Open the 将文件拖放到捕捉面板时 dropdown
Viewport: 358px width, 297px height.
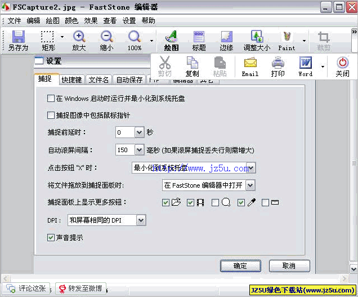coord(250,185)
